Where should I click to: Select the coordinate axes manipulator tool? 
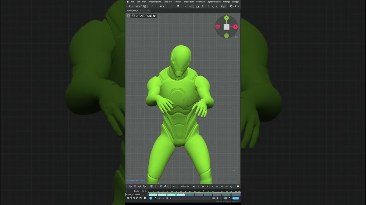coord(130,6)
